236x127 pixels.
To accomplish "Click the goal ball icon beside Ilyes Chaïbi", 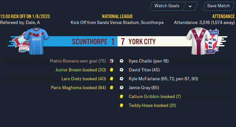I will point(121,61).
